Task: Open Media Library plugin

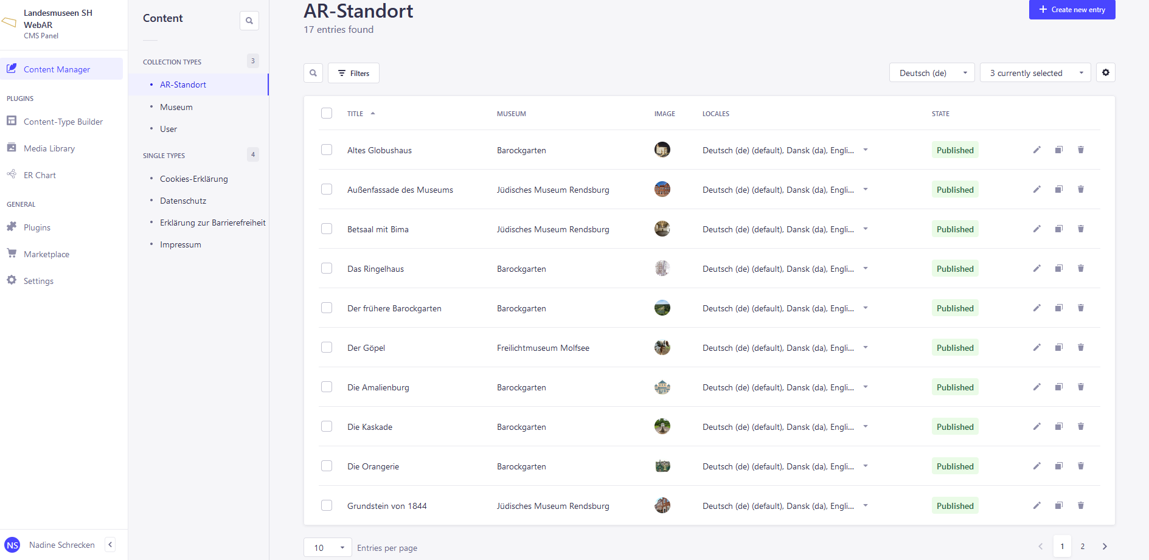Action: pyautogui.click(x=49, y=148)
